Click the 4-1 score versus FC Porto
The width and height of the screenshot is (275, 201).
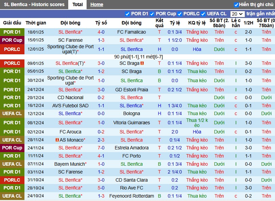(101, 156)
